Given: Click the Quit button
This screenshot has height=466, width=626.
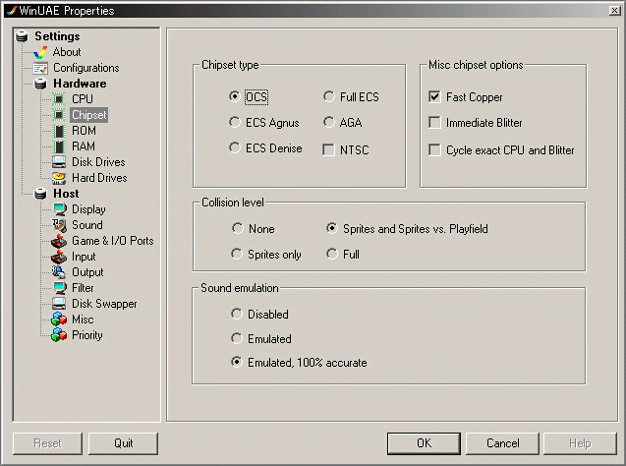Looking at the screenshot, I should (x=123, y=443).
